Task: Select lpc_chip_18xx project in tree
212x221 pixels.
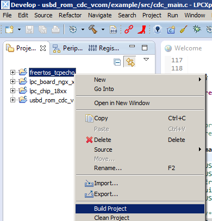Action: (x=48, y=91)
